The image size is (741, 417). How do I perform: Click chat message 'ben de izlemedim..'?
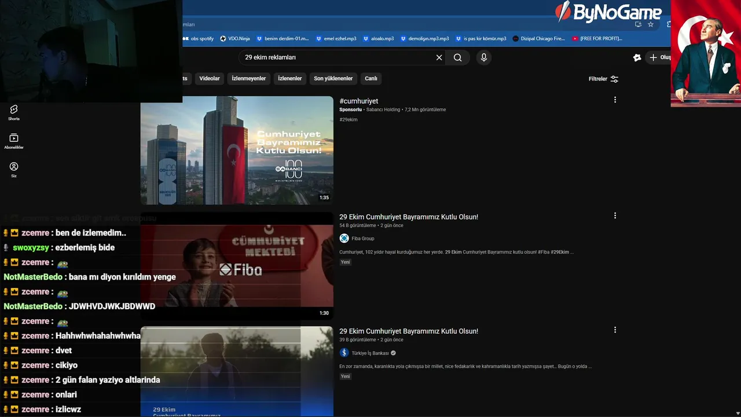pyautogui.click(x=91, y=233)
